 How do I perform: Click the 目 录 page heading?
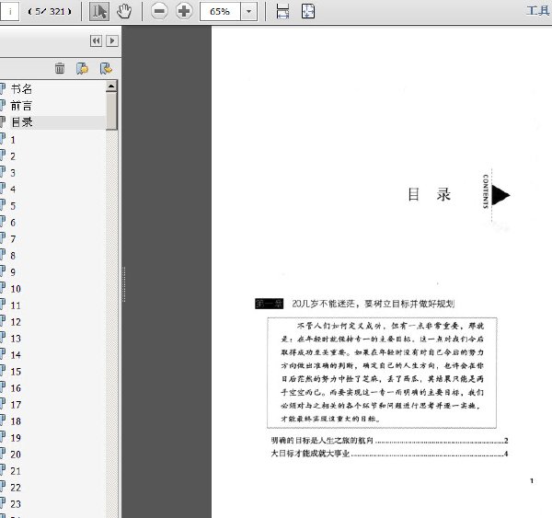[x=429, y=194]
